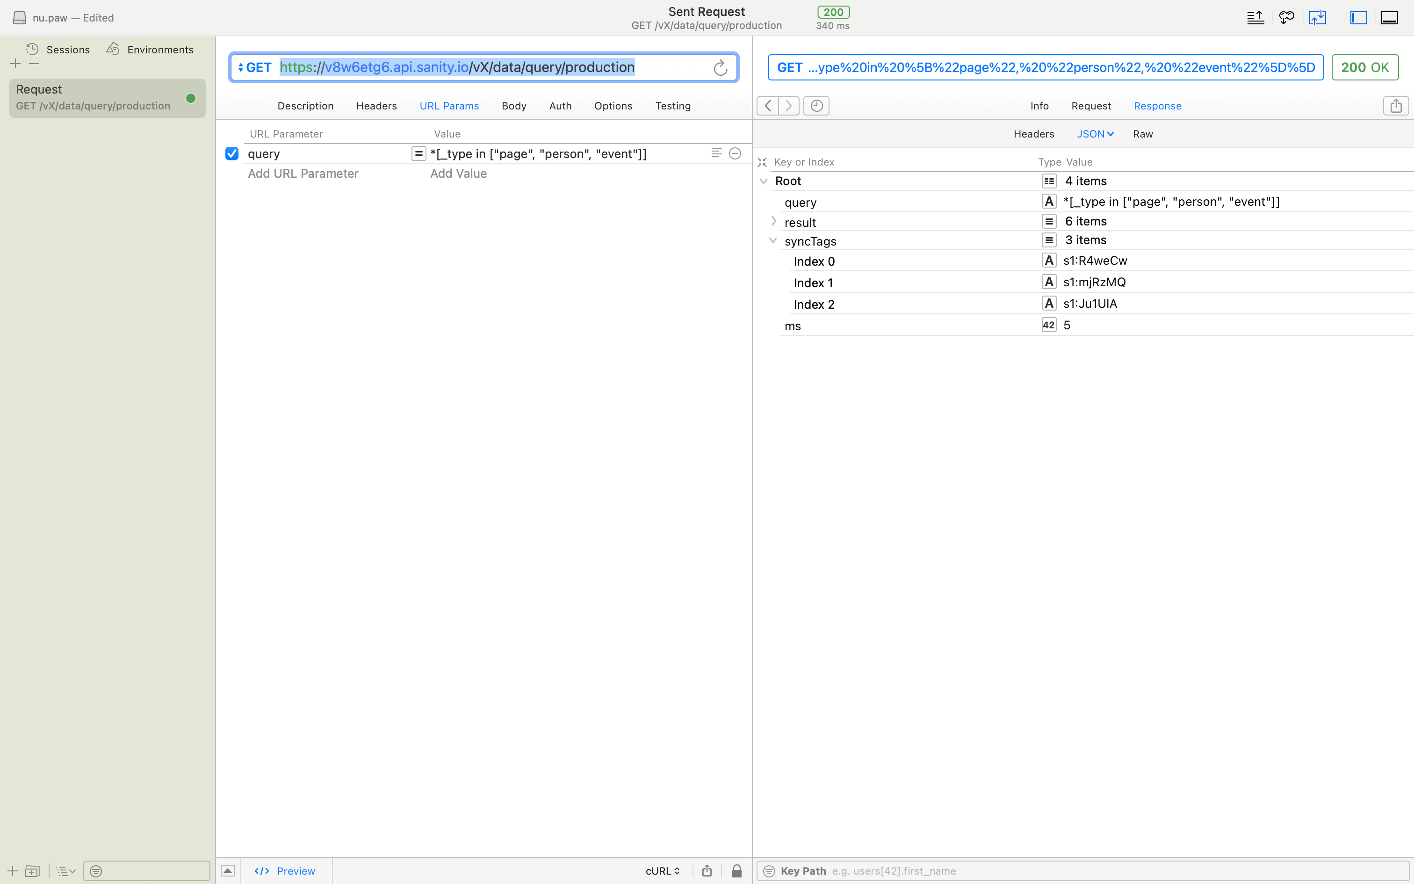Viewport: 1414px width, 884px height.
Task: Switch to the Options tab
Action: click(x=613, y=106)
